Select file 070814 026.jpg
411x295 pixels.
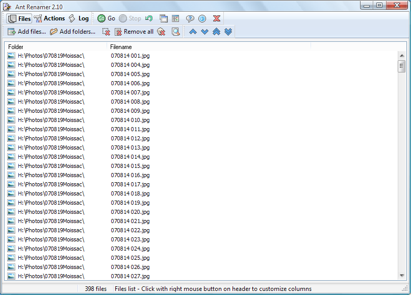coord(130,267)
